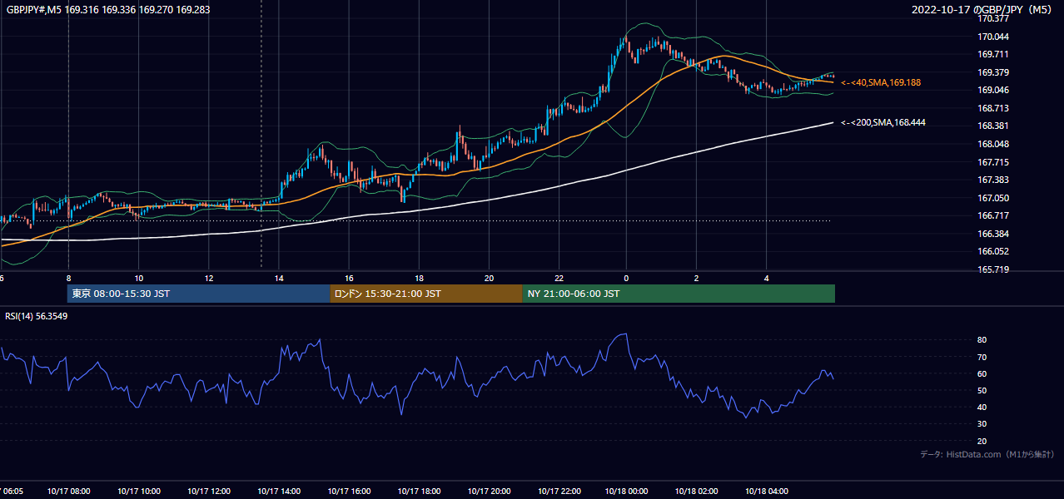Click RSI scale value 60
1064x499 pixels.
982,373
